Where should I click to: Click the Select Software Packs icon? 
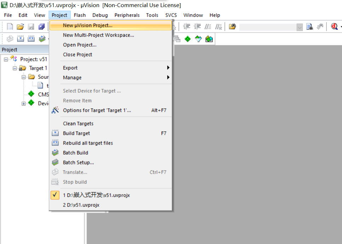click(198, 39)
